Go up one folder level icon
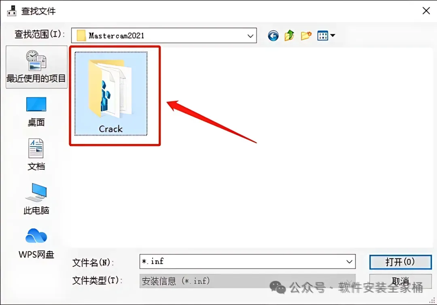Image resolution: width=437 pixels, height=305 pixels. 289,36
